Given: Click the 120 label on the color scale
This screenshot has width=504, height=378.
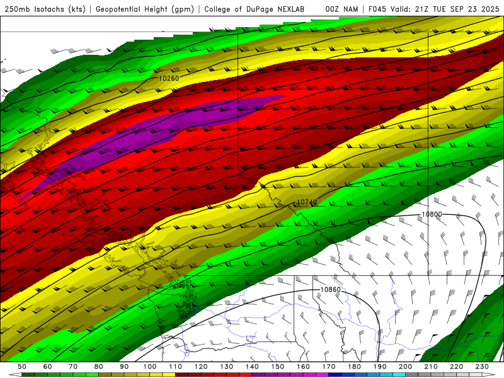Looking at the screenshot, I should point(201,367).
